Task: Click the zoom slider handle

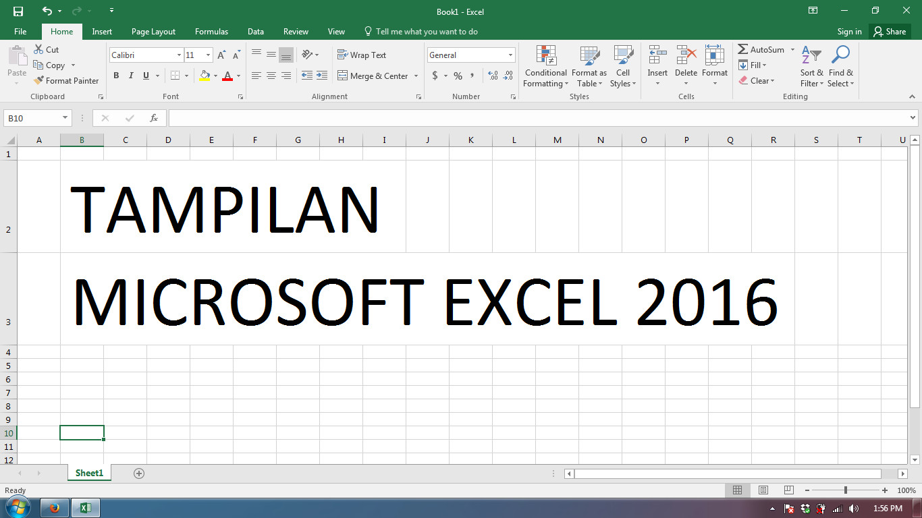Action: (846, 490)
